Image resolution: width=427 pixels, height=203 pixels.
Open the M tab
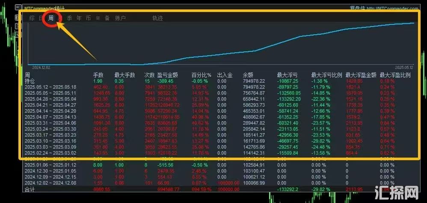(x=98, y=18)
